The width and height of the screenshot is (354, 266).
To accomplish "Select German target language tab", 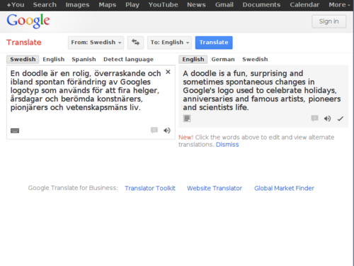I will (x=223, y=60).
